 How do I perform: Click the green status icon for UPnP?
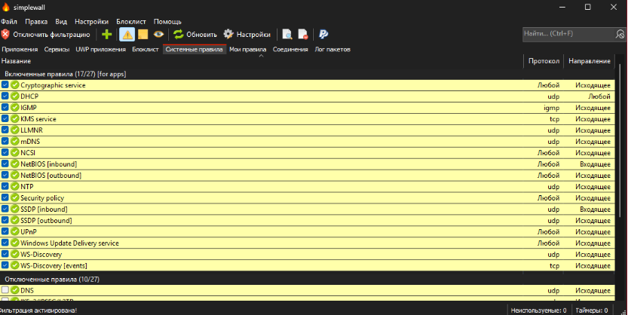[x=15, y=232]
